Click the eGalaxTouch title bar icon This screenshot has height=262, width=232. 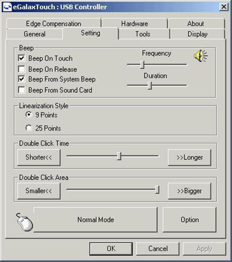(7, 7)
